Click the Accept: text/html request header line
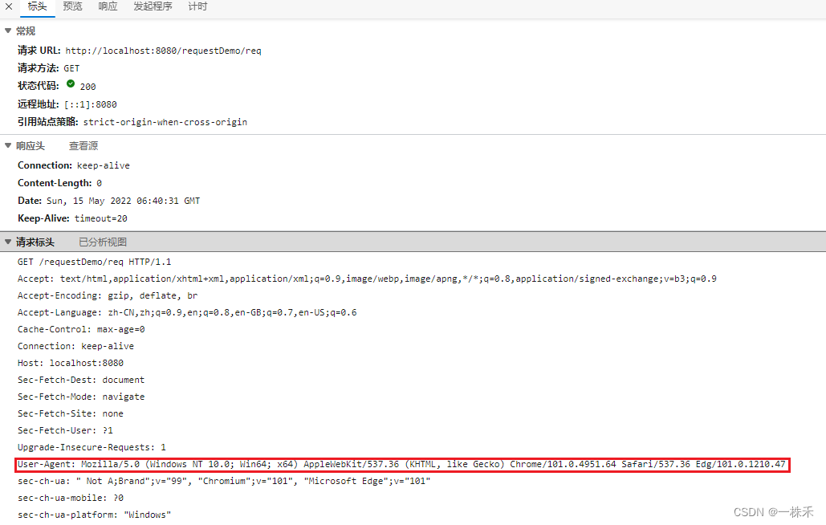 pyautogui.click(x=367, y=279)
